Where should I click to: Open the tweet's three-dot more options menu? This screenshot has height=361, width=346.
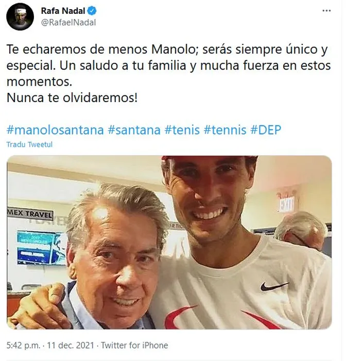326,11
